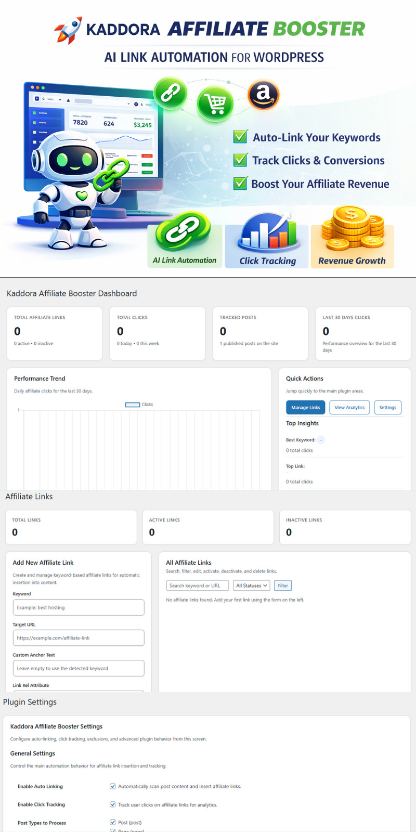Viewport: 416px width, 832px height.
Task: Click the General Settings heading
Action: [33, 753]
